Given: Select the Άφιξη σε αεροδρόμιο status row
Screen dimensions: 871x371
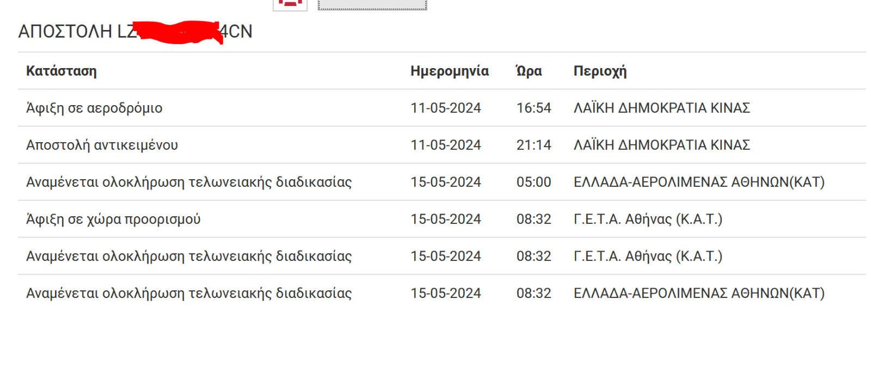Looking at the screenshot, I should (442, 108).
